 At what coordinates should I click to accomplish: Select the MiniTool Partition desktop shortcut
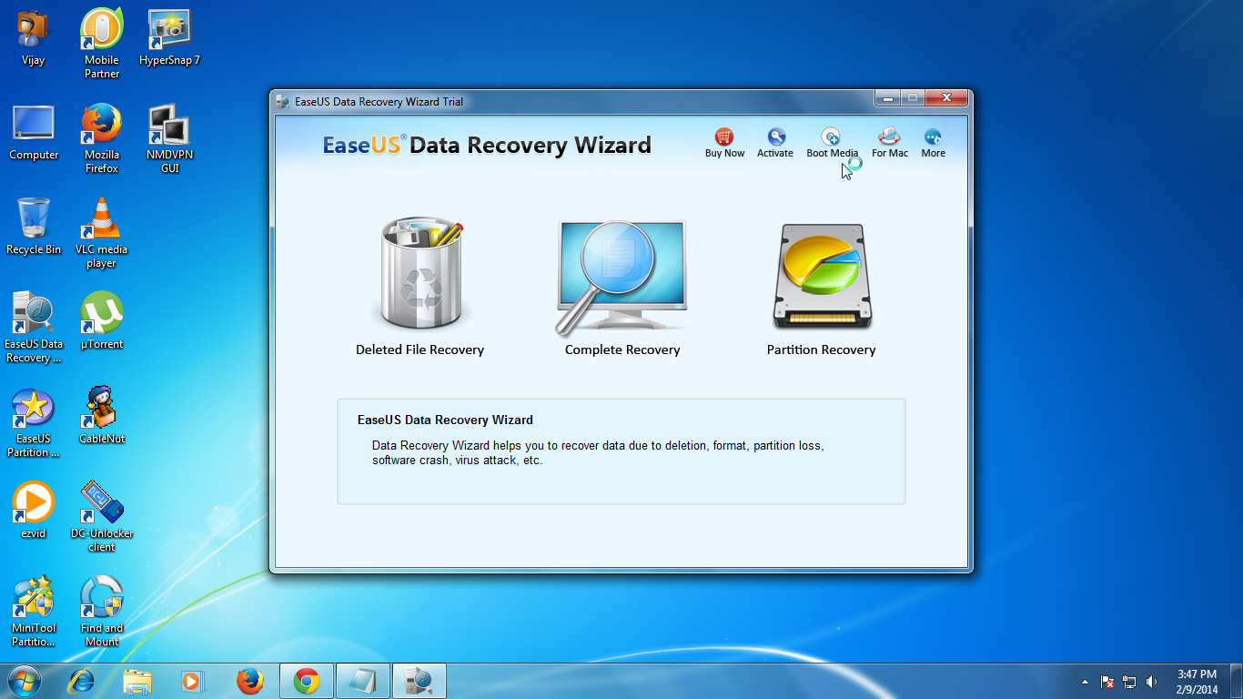coord(34,611)
